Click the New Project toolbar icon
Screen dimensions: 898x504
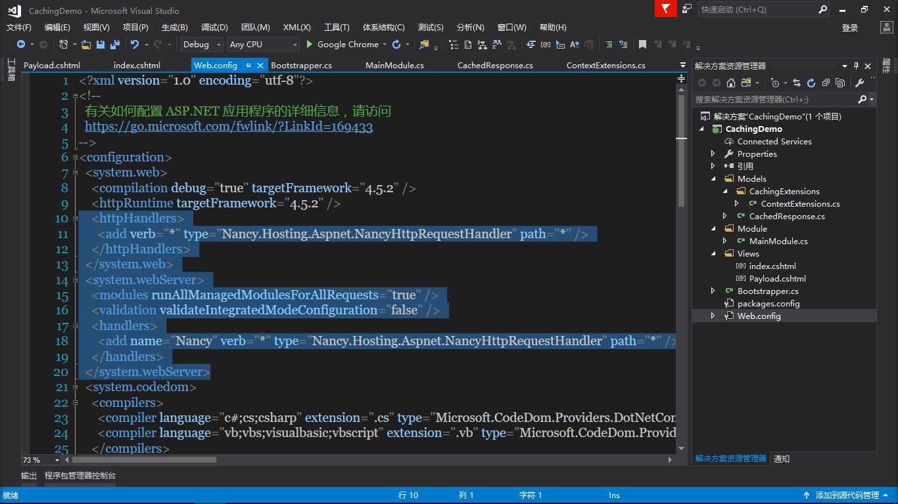64,45
